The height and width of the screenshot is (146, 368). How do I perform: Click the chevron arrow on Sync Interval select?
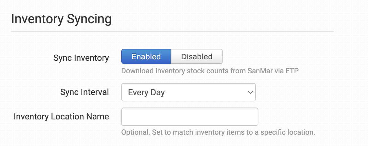(250, 92)
